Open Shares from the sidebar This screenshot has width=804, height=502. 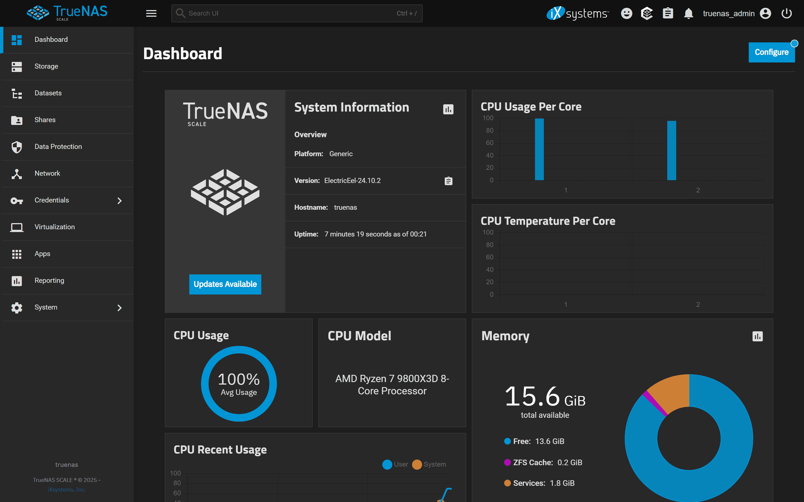tap(67, 120)
